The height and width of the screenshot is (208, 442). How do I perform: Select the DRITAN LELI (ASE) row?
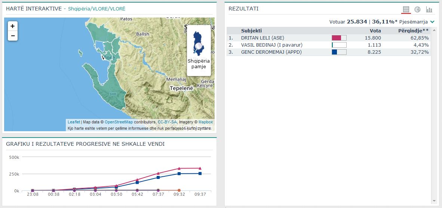(262, 38)
